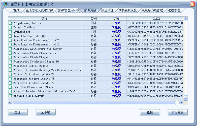Click 必备 category of Microsoft Office Update
The width and height of the screenshot is (197, 126).
click(94, 66)
